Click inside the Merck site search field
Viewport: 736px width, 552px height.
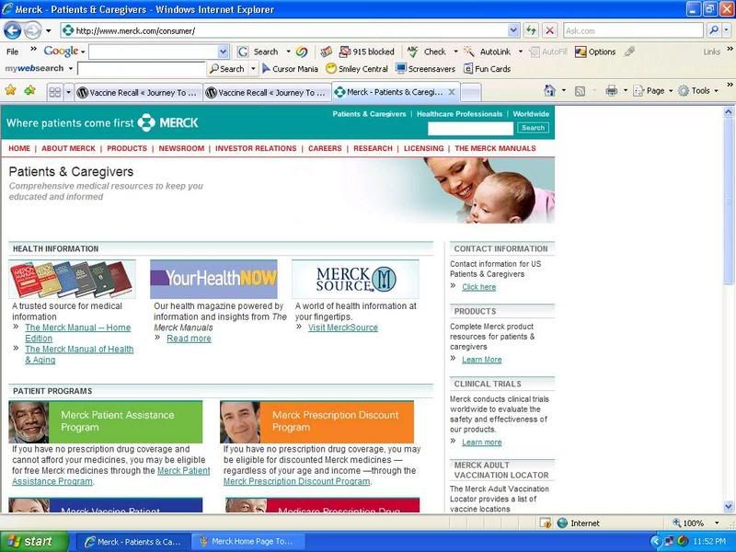pyautogui.click(x=470, y=128)
